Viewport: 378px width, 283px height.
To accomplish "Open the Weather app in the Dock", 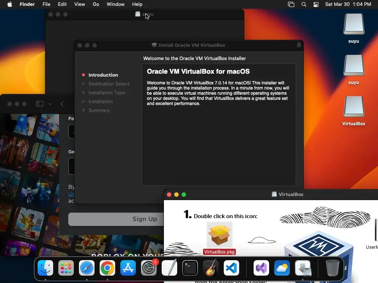I will 282,268.
